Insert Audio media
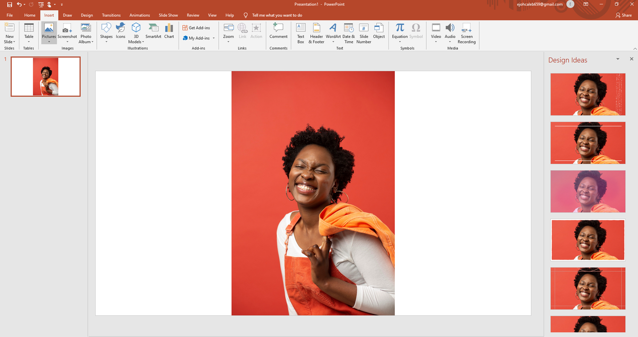The image size is (638, 337). [x=450, y=33]
